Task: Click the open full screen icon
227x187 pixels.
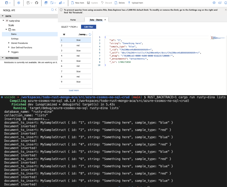Action: [220, 3]
